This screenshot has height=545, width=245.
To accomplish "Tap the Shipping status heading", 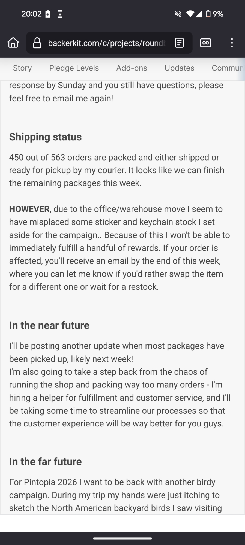I will pyautogui.click(x=46, y=137).
